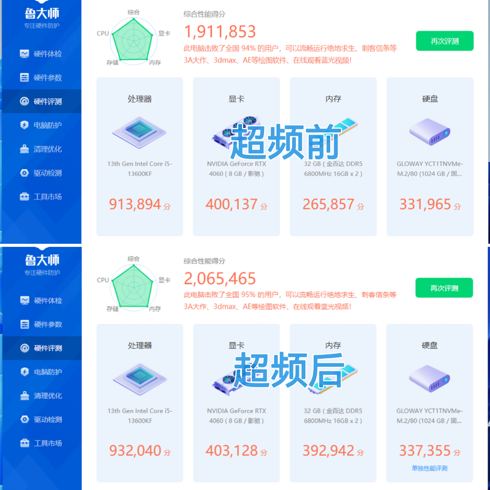Click 清理优化 broom icon in bottom screenshot sidebar

click(x=24, y=396)
